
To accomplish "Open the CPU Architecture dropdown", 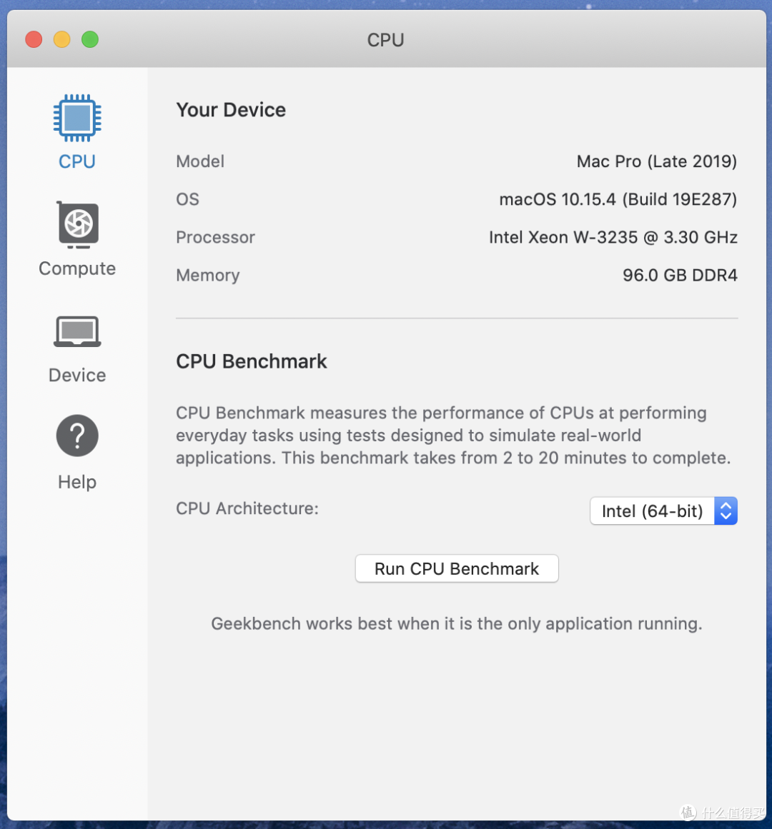I will tap(663, 511).
